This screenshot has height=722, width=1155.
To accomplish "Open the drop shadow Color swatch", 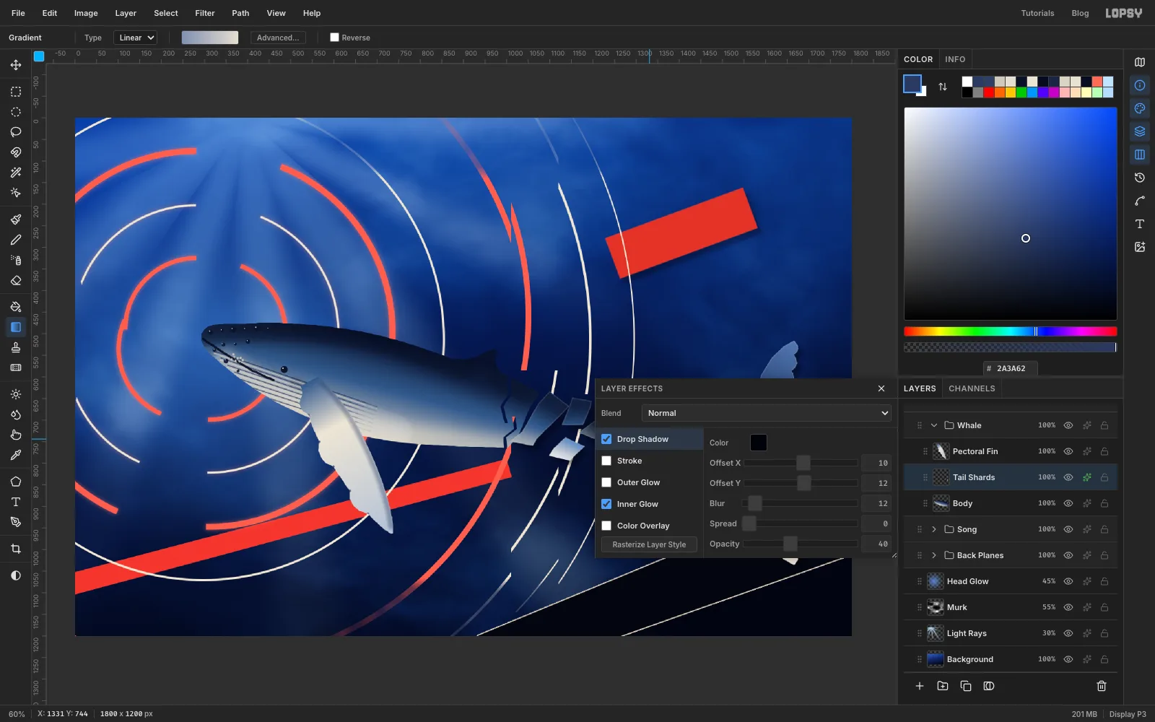I will (759, 443).
